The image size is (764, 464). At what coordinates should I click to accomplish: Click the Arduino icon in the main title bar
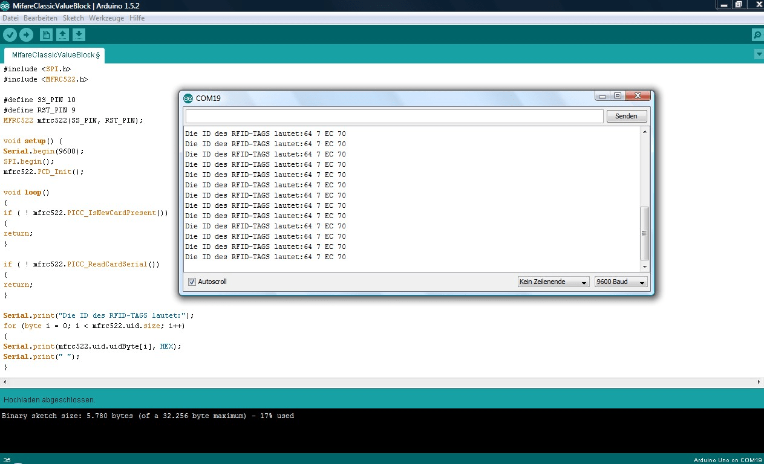coord(5,5)
